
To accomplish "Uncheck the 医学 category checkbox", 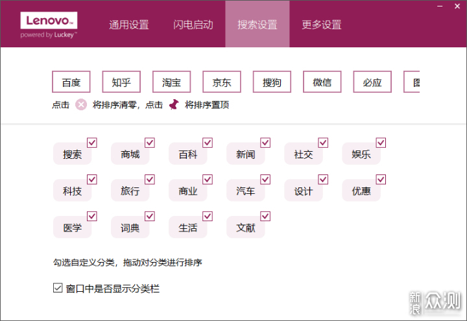I will (92, 216).
